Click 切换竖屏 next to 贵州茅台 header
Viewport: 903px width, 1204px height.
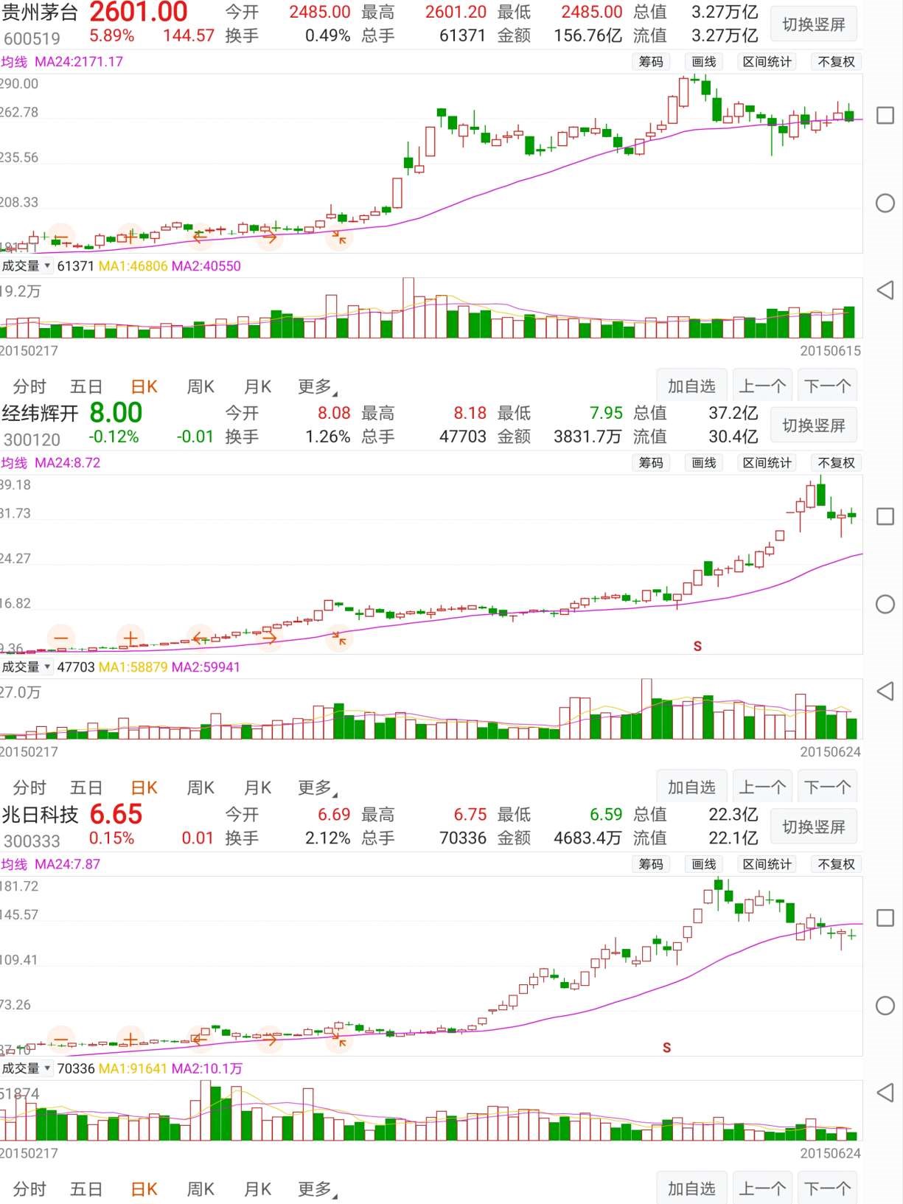click(x=814, y=24)
